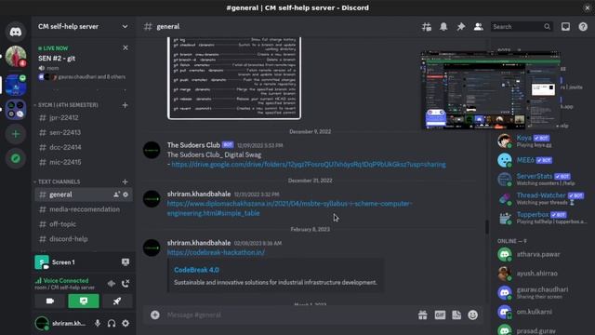The image size is (595, 335).
Task: Create channel in Text Channels category
Action: [x=125, y=181]
